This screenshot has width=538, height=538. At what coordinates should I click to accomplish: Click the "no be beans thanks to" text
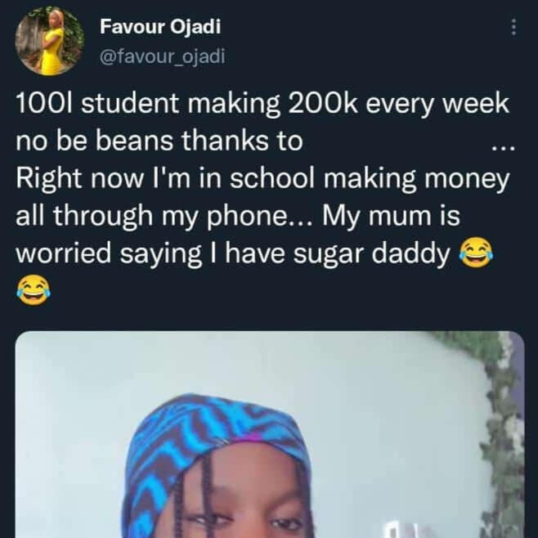tap(159, 141)
